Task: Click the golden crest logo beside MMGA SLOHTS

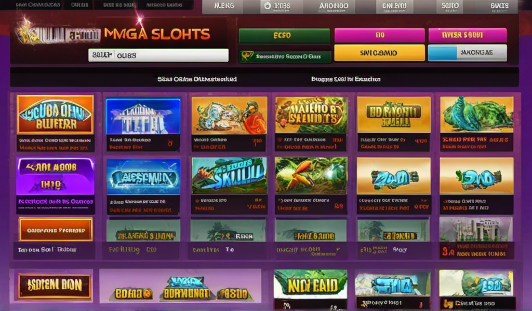Action: (29, 33)
